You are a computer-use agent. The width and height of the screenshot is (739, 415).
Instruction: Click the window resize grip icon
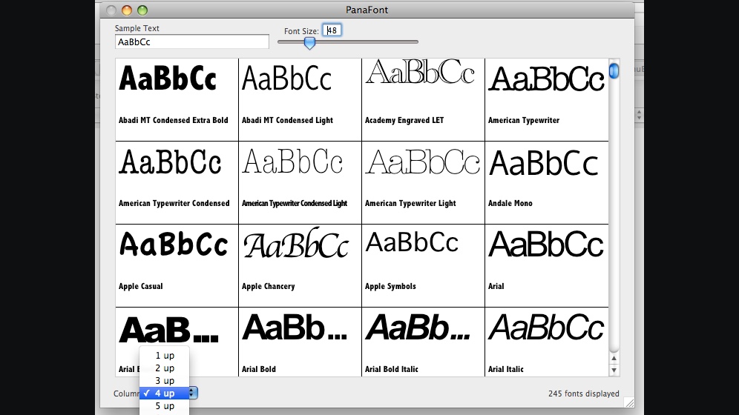629,402
